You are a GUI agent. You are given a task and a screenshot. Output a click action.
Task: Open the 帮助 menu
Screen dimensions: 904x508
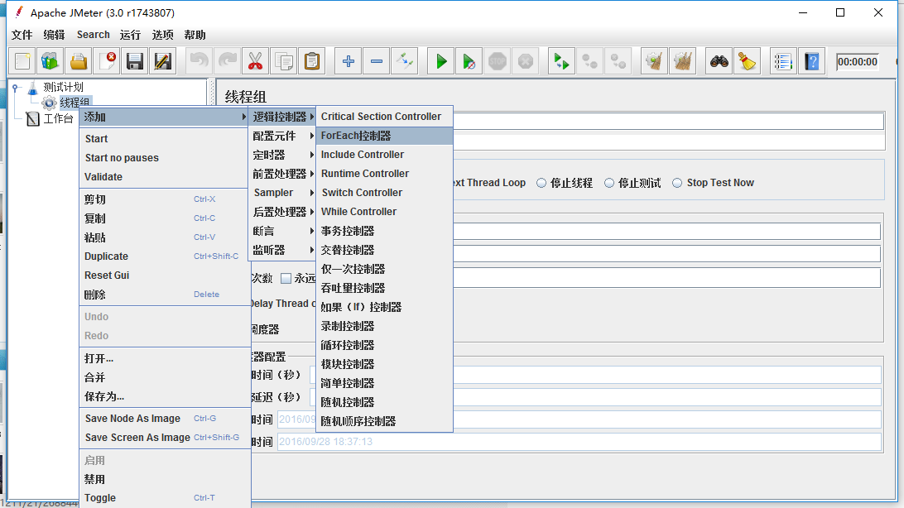195,35
